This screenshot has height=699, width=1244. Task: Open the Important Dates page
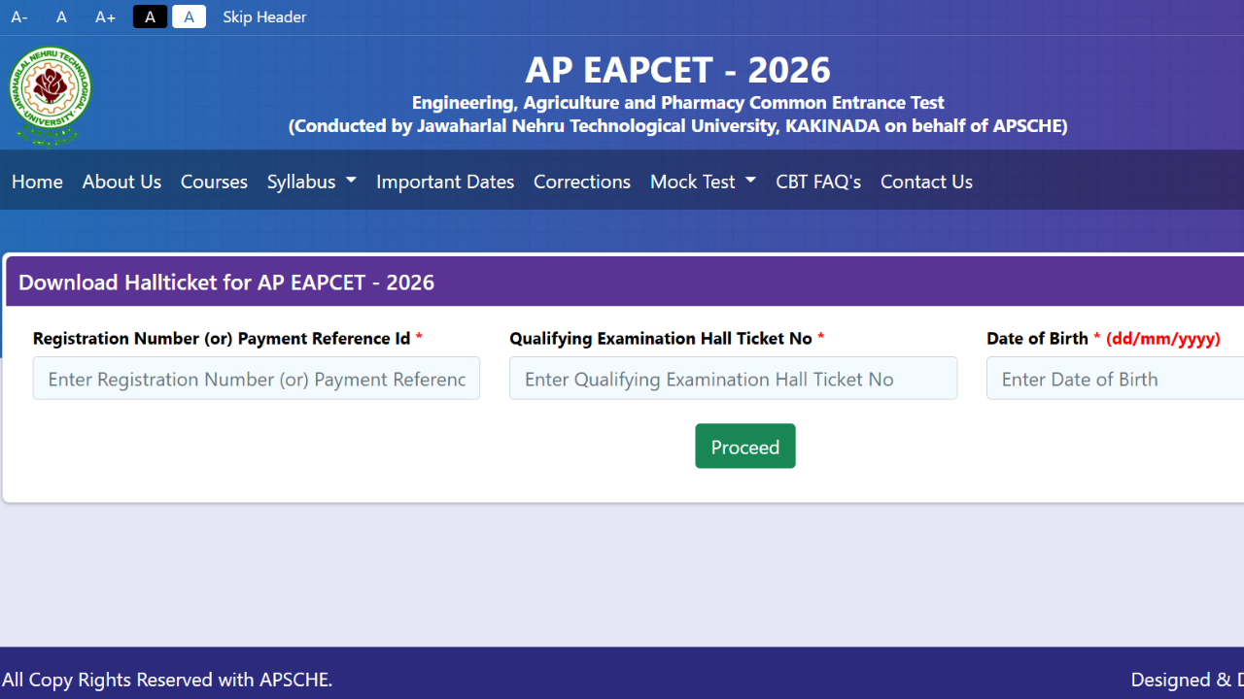click(x=445, y=182)
